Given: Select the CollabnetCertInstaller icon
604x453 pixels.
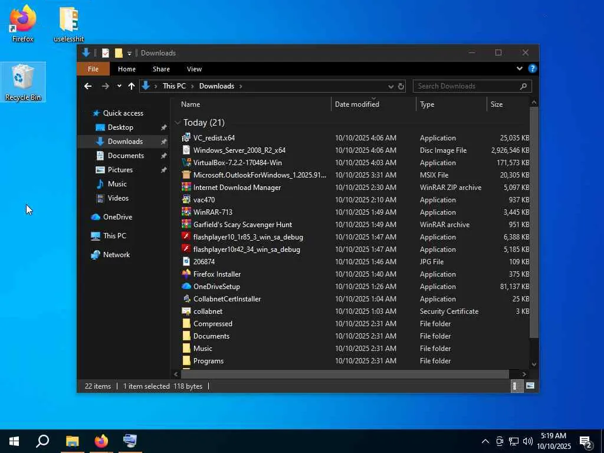Looking at the screenshot, I should 186,298.
